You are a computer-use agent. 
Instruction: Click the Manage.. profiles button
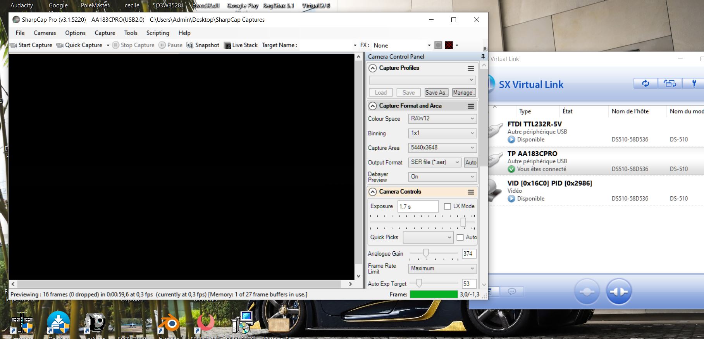point(464,92)
